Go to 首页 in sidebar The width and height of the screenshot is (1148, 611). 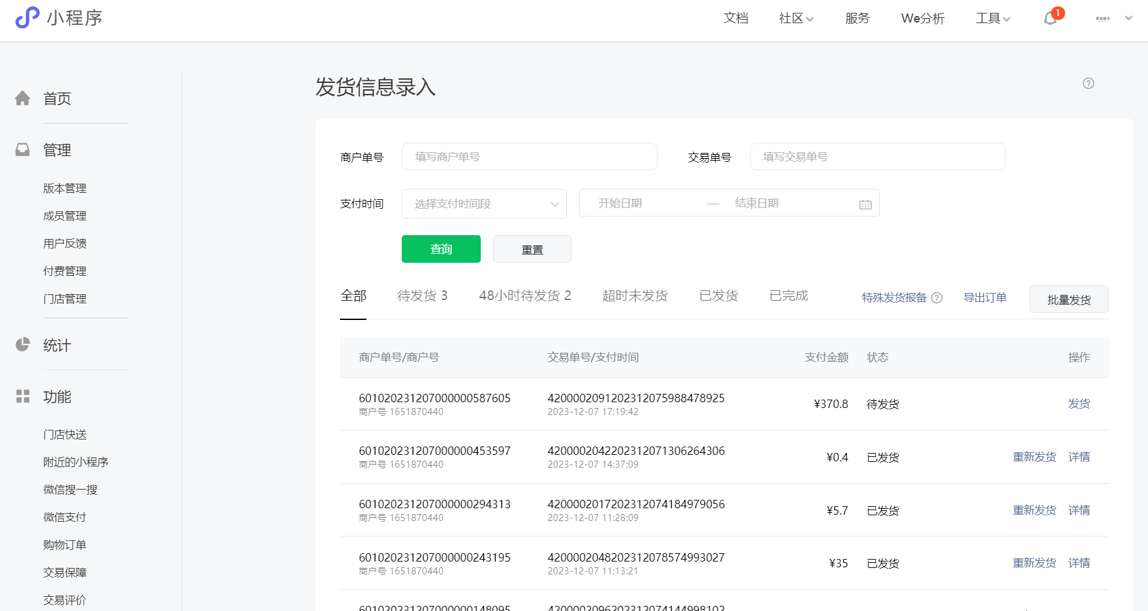point(57,98)
